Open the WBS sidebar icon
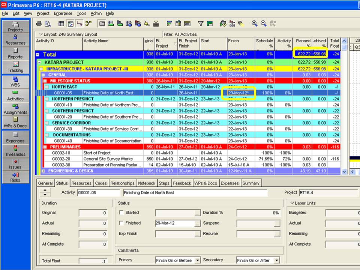Screen dimensions: 360x270 15,81
